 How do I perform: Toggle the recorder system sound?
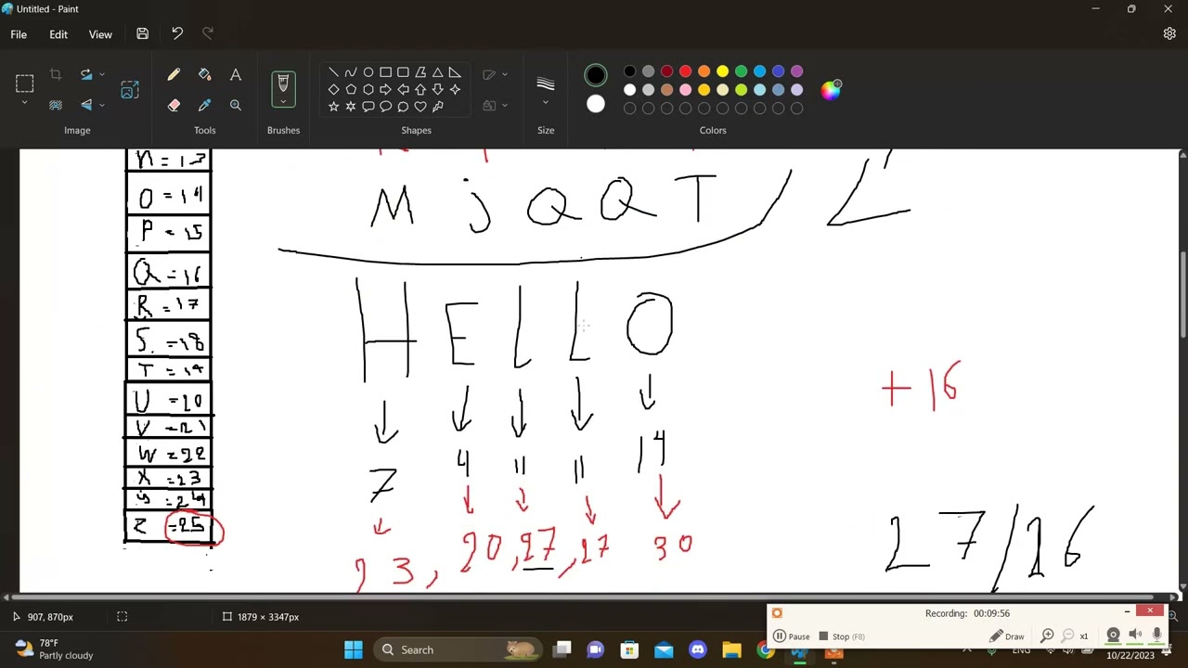(1135, 636)
